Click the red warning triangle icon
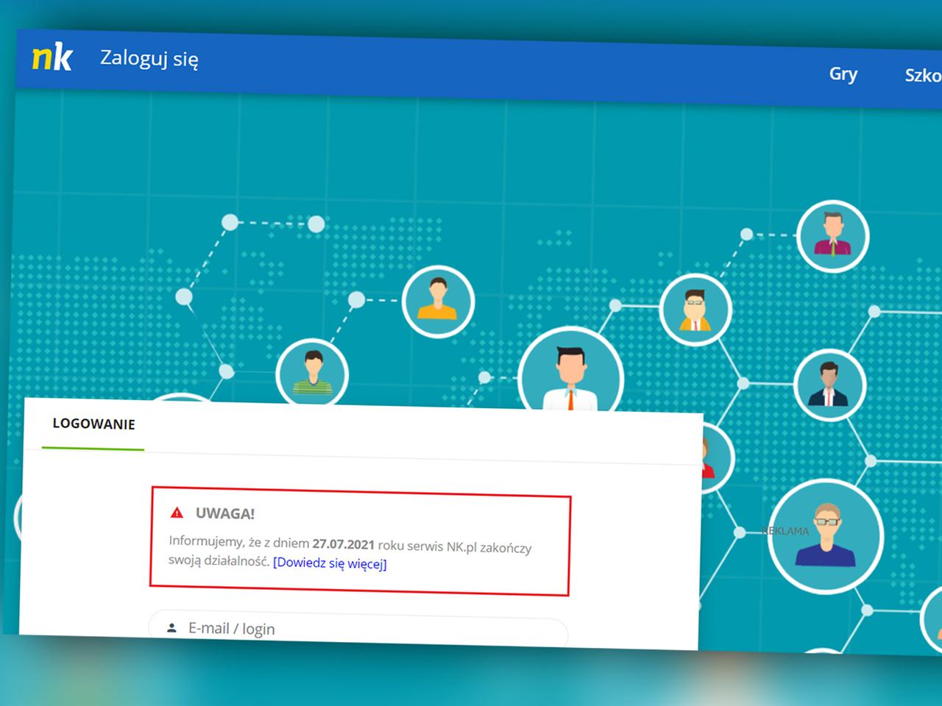This screenshot has width=942, height=706. pos(177,513)
